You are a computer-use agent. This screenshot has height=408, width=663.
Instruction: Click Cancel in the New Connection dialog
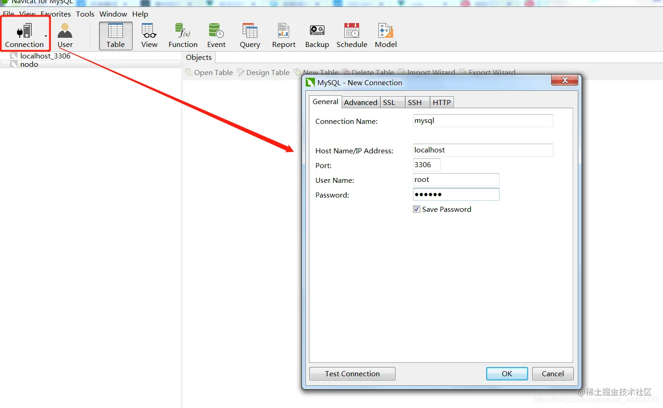coord(553,373)
